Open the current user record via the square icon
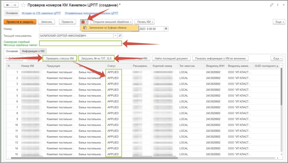Screen dimensions: 288x163 [120, 36]
